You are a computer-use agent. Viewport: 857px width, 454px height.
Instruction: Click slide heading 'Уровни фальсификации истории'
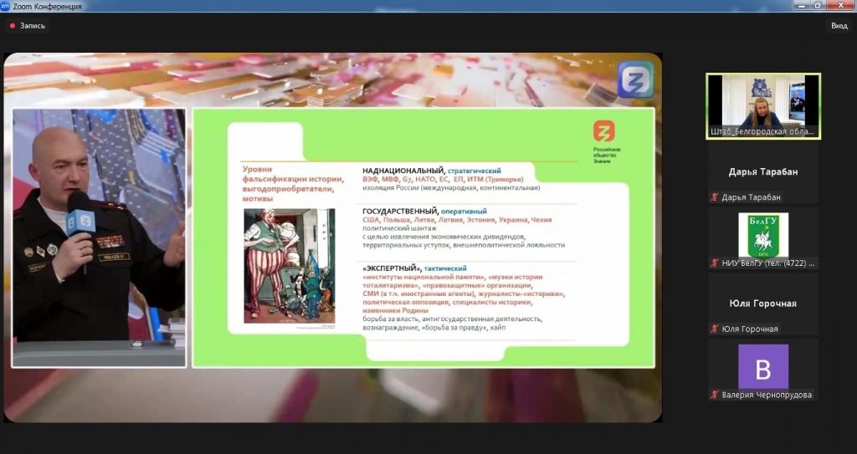click(293, 174)
